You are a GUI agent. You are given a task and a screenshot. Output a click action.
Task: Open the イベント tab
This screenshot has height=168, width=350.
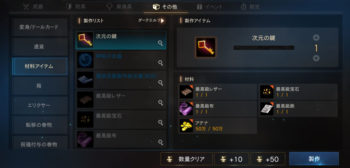[x=209, y=7]
